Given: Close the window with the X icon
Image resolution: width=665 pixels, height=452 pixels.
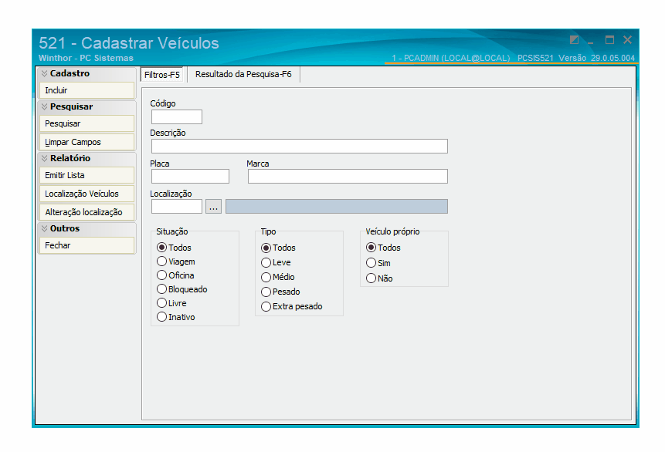Looking at the screenshot, I should pyautogui.click(x=628, y=40).
